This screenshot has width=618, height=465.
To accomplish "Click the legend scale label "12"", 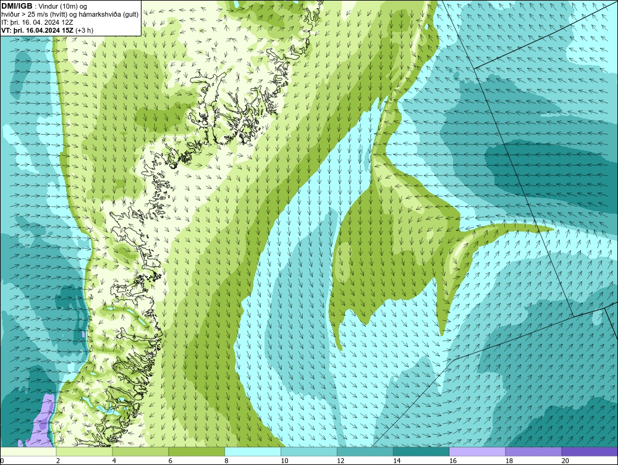I will [x=341, y=461].
